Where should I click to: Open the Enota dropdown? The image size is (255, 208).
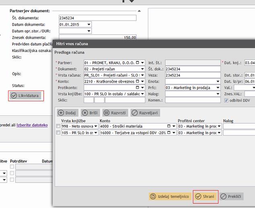218,81
